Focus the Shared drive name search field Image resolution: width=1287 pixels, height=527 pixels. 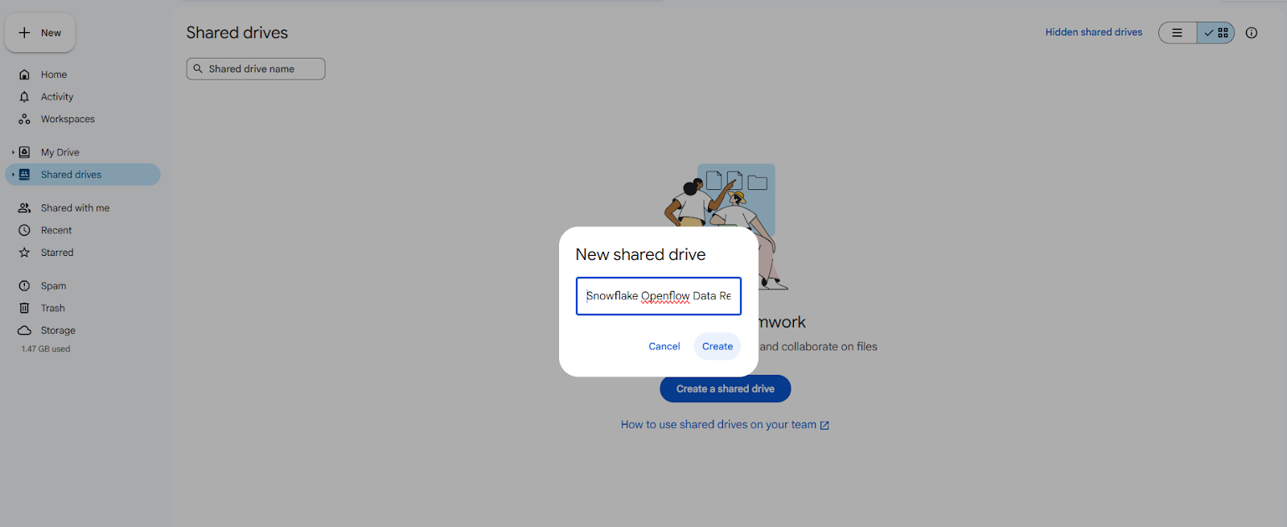tap(256, 69)
